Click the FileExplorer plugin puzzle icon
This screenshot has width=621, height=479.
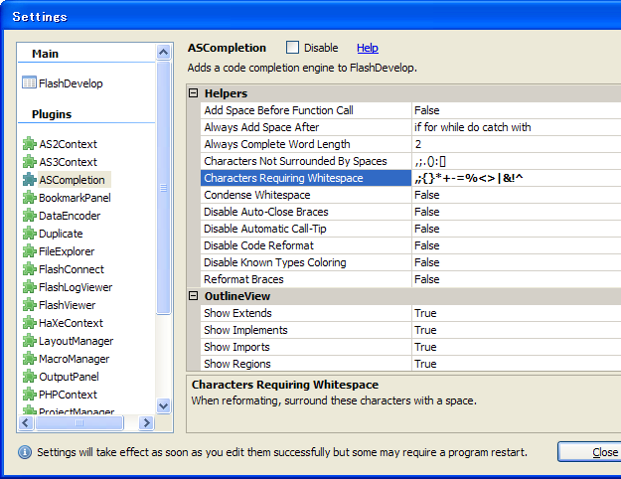[29, 250]
